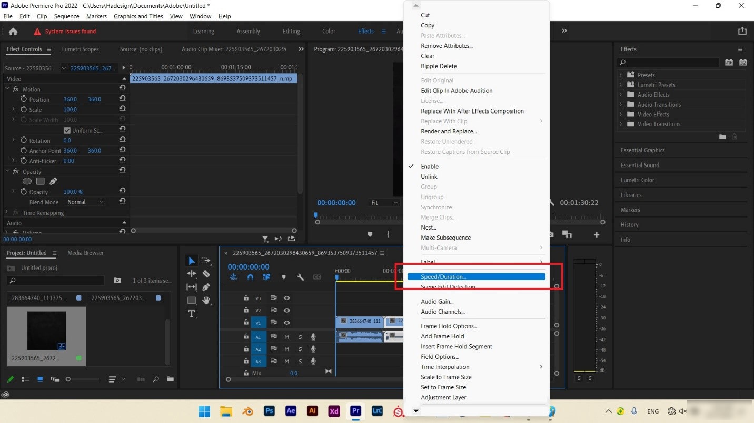Screen dimensions: 754x423
Task: Switch Project panel to List view
Action: click(x=25, y=379)
